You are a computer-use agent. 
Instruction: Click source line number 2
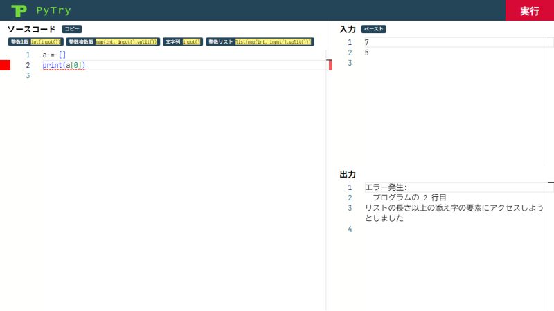coord(28,65)
